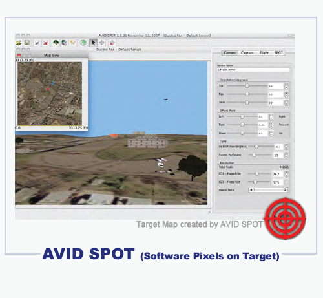Click the satellite map thumbnail in Map View

point(50,94)
